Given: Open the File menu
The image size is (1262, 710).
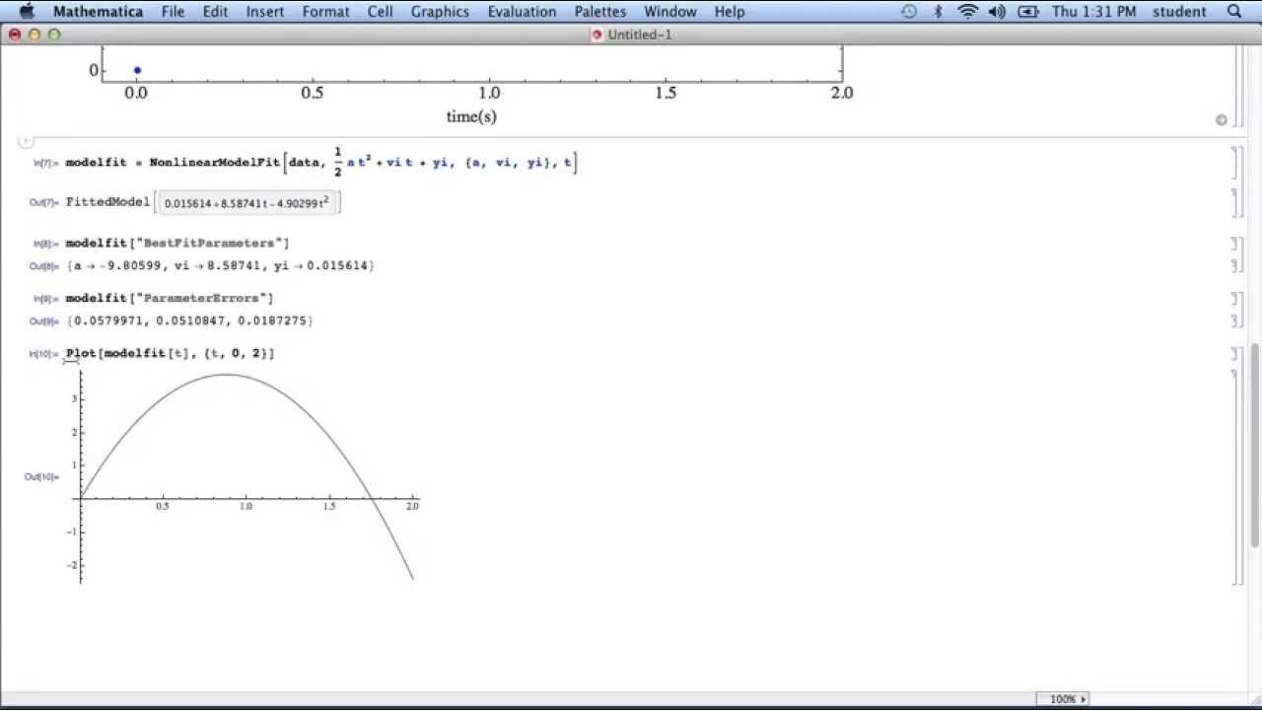Looking at the screenshot, I should coord(173,12).
